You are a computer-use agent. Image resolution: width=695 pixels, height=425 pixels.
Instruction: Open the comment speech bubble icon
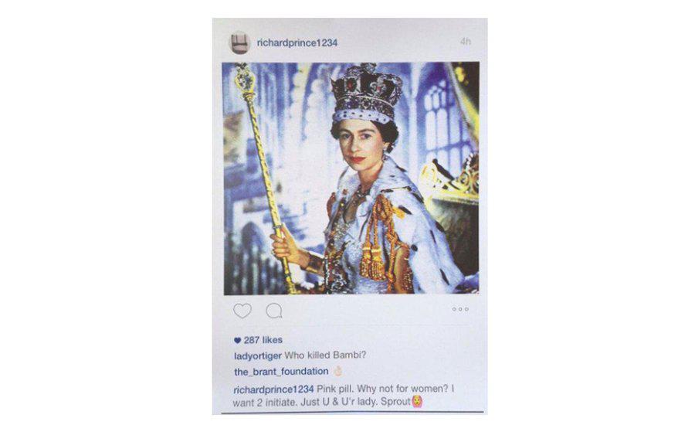(x=273, y=311)
